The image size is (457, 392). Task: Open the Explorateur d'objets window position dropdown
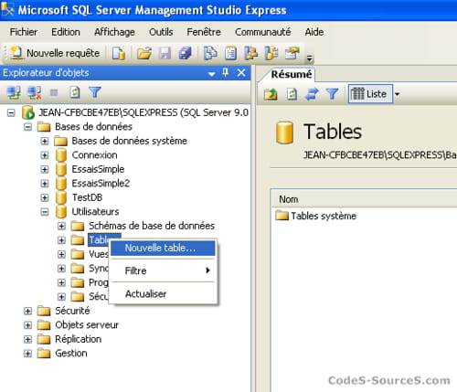point(211,74)
